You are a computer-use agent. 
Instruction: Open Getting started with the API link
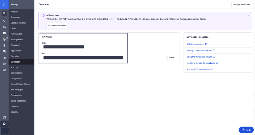[x=199, y=50]
